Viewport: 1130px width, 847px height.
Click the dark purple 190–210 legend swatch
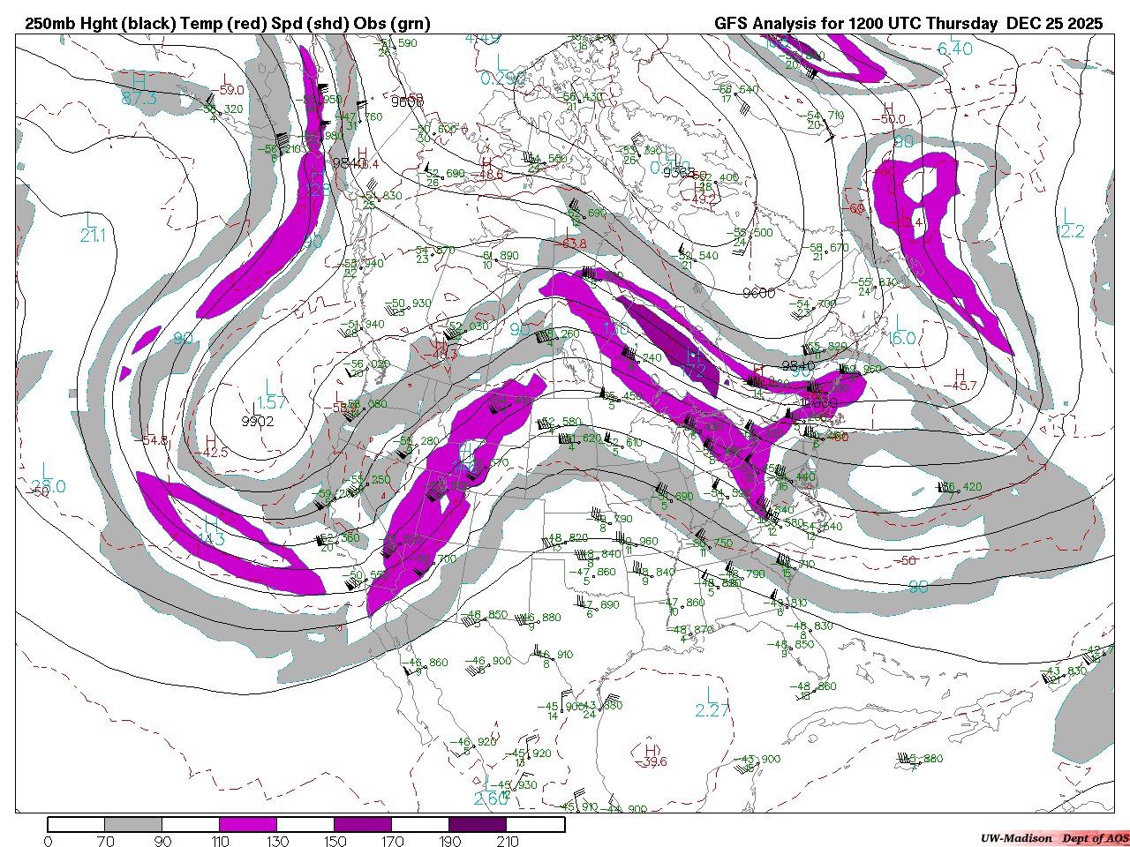(x=478, y=824)
